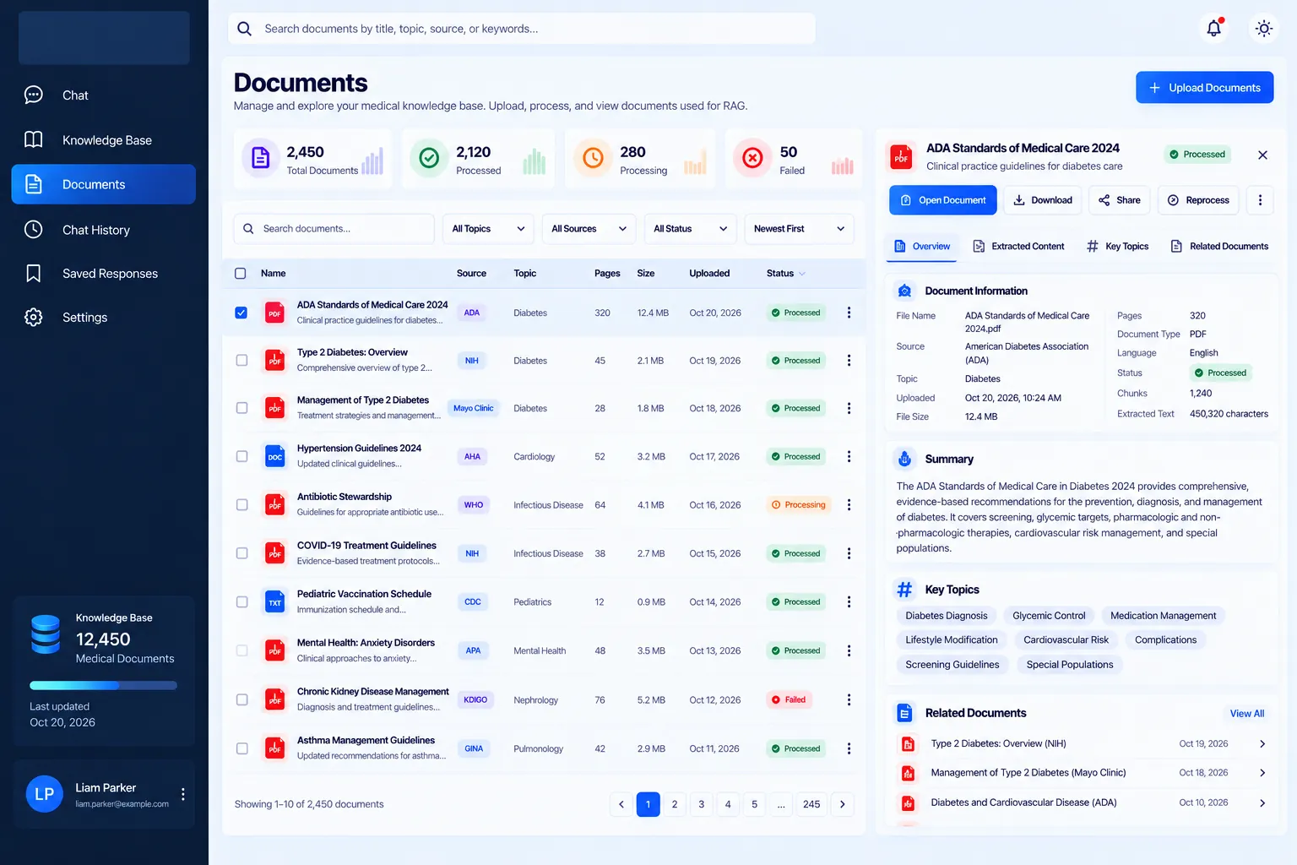This screenshot has width=1297, height=865.
Task: Open row menu for Antibiotic Stewardship
Action: (x=849, y=505)
